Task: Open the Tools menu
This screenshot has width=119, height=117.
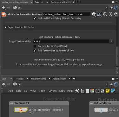Action: pyautogui.click(x=42, y=91)
